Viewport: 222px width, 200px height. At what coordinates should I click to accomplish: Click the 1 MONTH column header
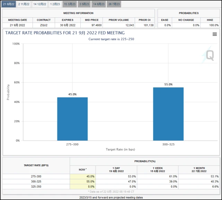(199, 169)
